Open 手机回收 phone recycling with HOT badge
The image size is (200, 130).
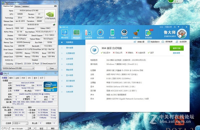pyautogui.click(x=148, y=34)
